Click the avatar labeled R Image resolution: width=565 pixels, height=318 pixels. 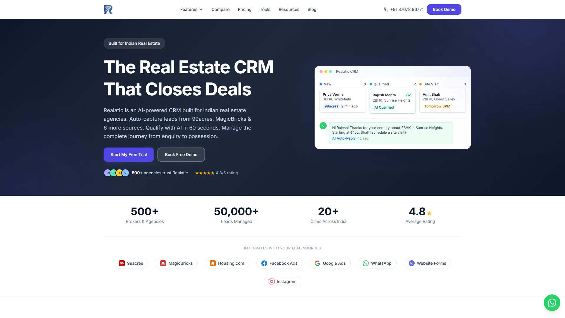pos(107,173)
